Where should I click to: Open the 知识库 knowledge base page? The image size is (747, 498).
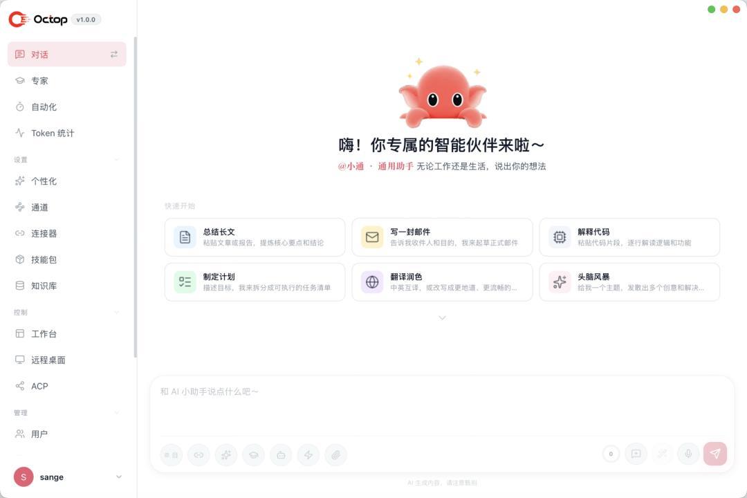pos(66,286)
